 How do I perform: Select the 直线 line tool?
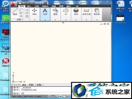click(x=15, y=12)
